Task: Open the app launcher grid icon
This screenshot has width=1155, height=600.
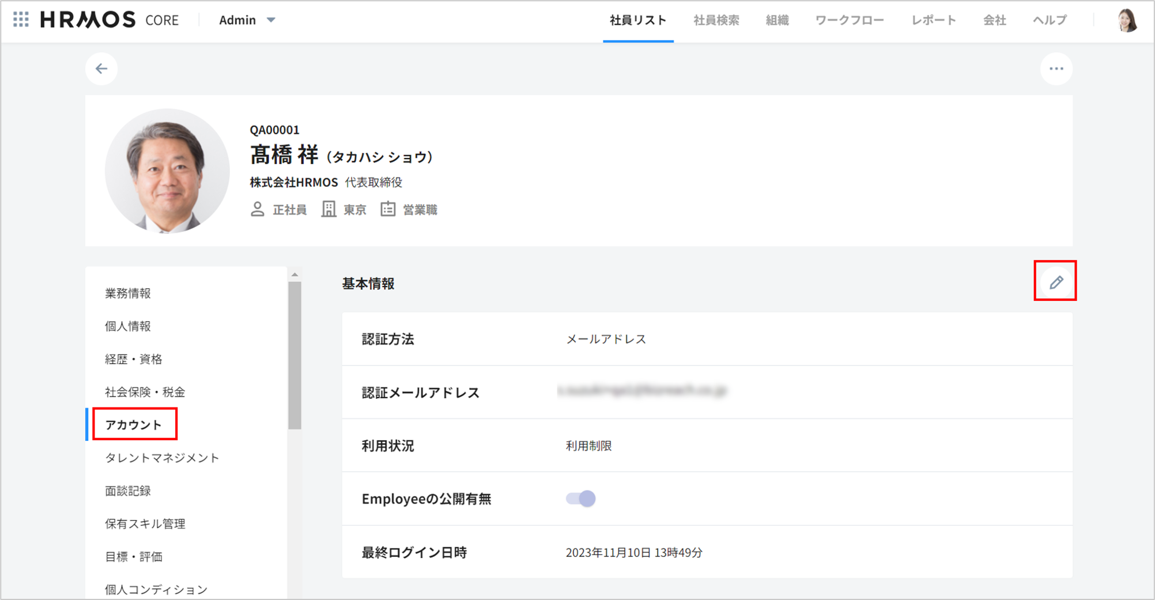Action: [x=21, y=20]
